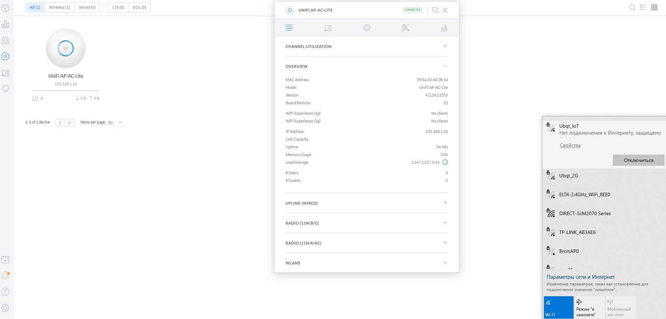Pop out the device panel window icon
The height and width of the screenshot is (319, 666).
(x=435, y=10)
